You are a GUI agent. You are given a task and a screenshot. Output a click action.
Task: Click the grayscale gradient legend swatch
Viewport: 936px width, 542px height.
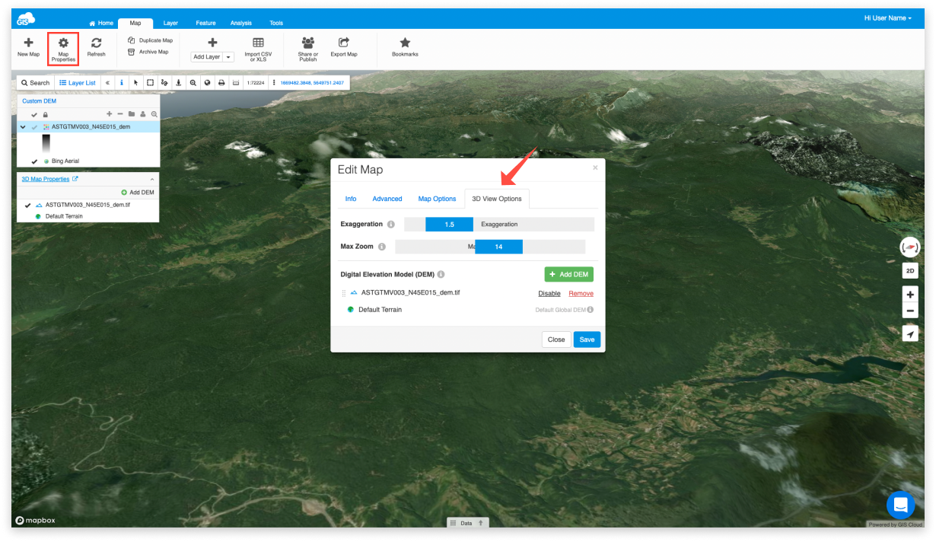46,144
